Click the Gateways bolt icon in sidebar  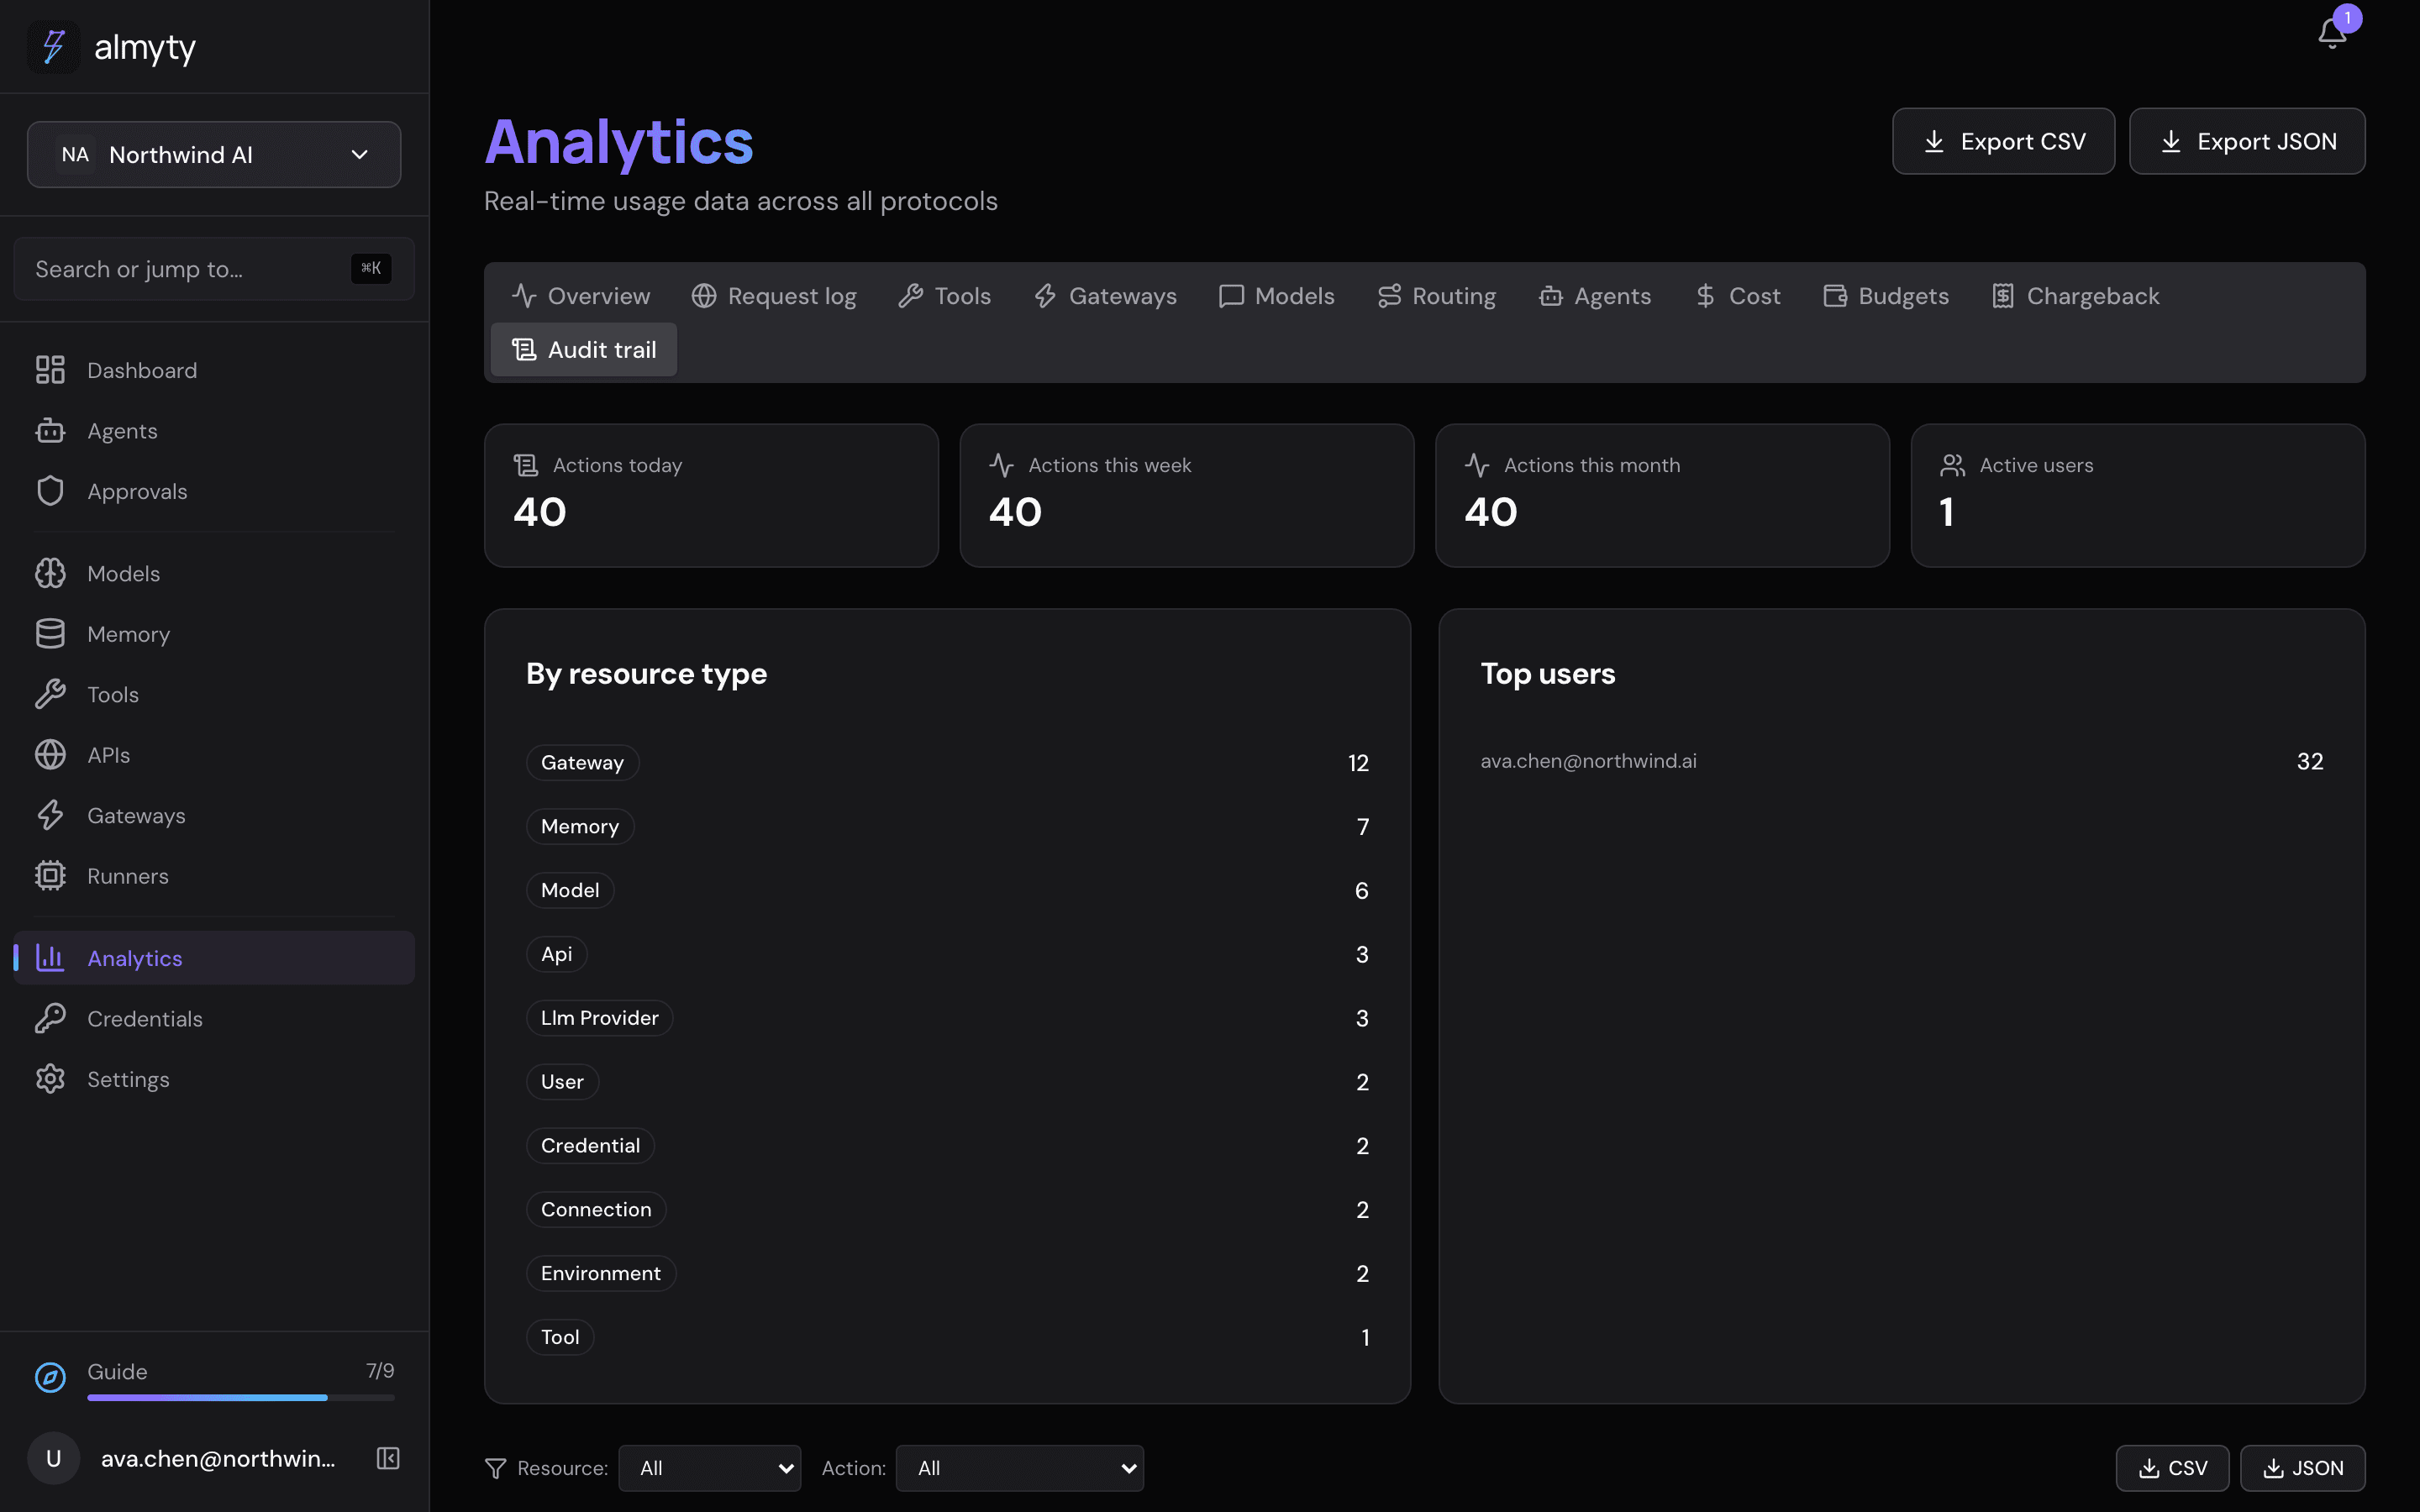point(50,815)
